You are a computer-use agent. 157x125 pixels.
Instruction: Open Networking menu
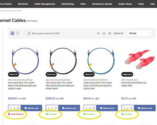click(x=68, y=4)
